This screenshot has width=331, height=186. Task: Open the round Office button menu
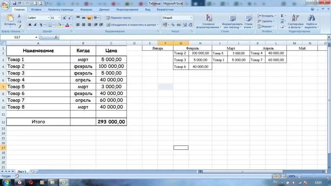(x=5, y=5)
